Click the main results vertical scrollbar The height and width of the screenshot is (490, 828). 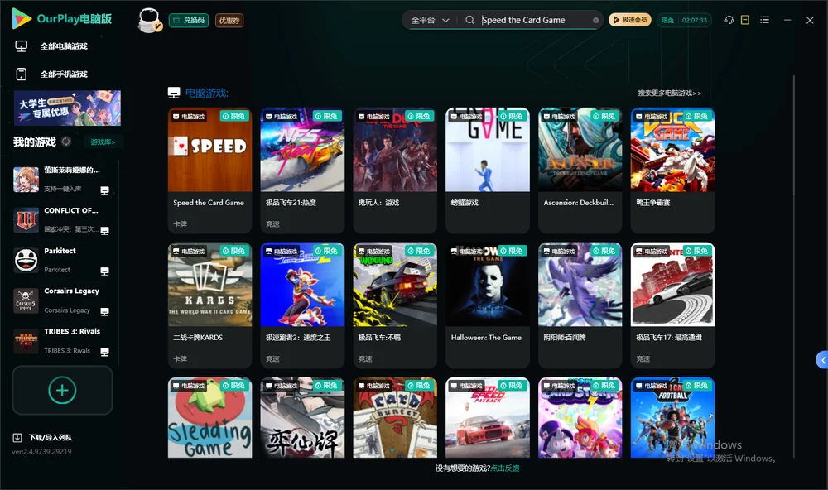(x=794, y=267)
